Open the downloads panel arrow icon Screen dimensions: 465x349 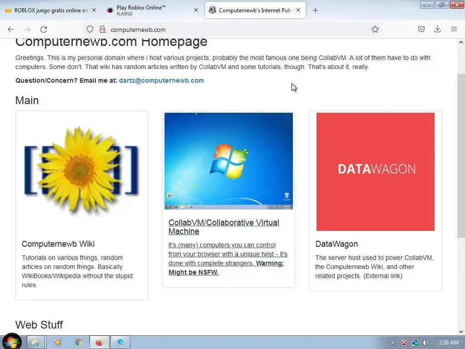coord(437,29)
